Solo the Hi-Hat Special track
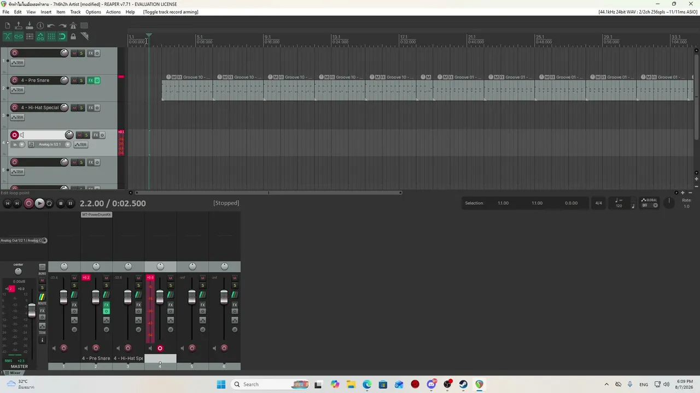The height and width of the screenshot is (393, 700). click(81, 108)
